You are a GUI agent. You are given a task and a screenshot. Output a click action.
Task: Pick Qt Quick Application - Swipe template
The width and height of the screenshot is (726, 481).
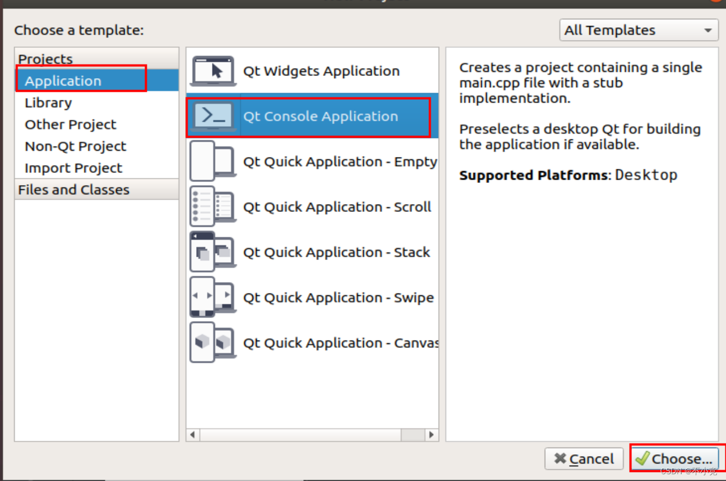tap(312, 297)
